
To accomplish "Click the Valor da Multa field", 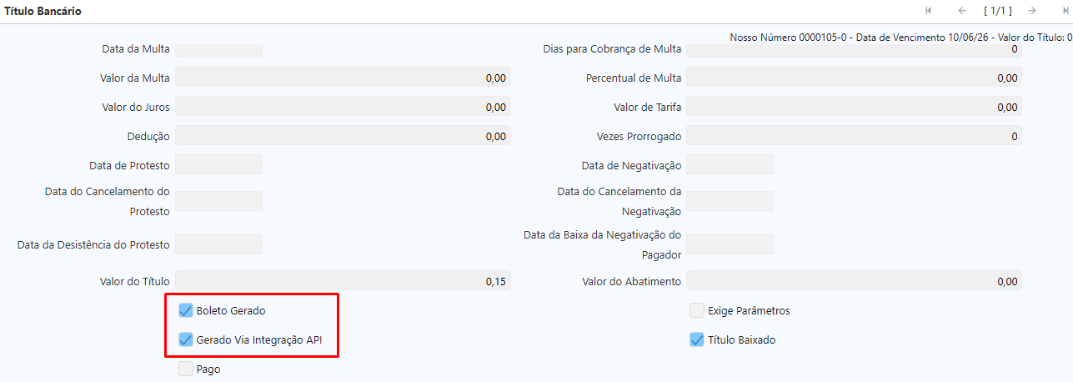I will (343, 78).
